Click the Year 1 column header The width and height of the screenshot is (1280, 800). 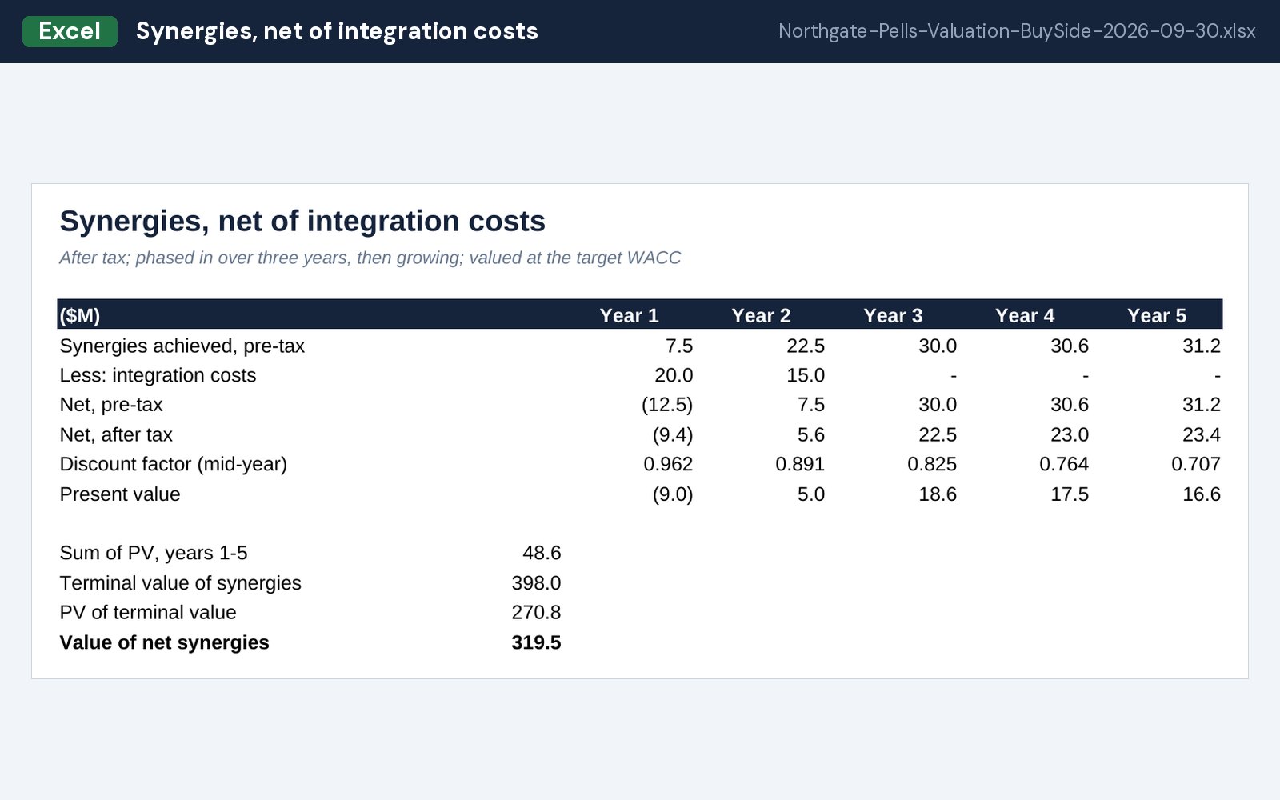click(x=630, y=315)
